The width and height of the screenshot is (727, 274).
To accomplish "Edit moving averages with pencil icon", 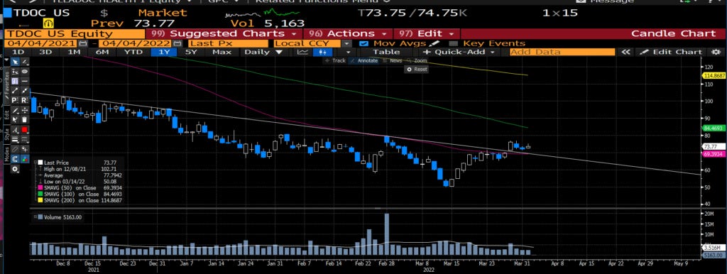I will point(434,43).
